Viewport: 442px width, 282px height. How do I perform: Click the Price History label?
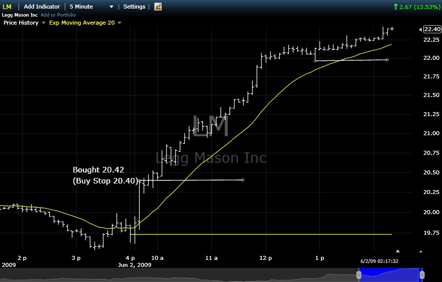click(21, 23)
